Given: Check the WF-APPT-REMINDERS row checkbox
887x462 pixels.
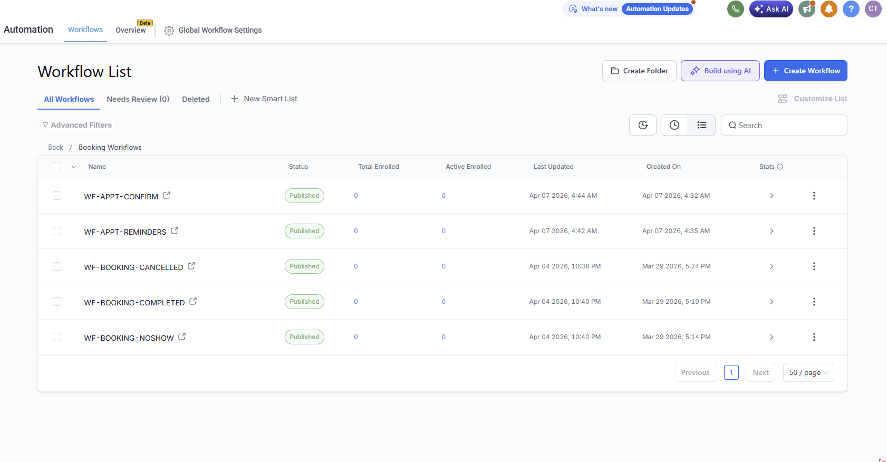Looking at the screenshot, I should [57, 231].
